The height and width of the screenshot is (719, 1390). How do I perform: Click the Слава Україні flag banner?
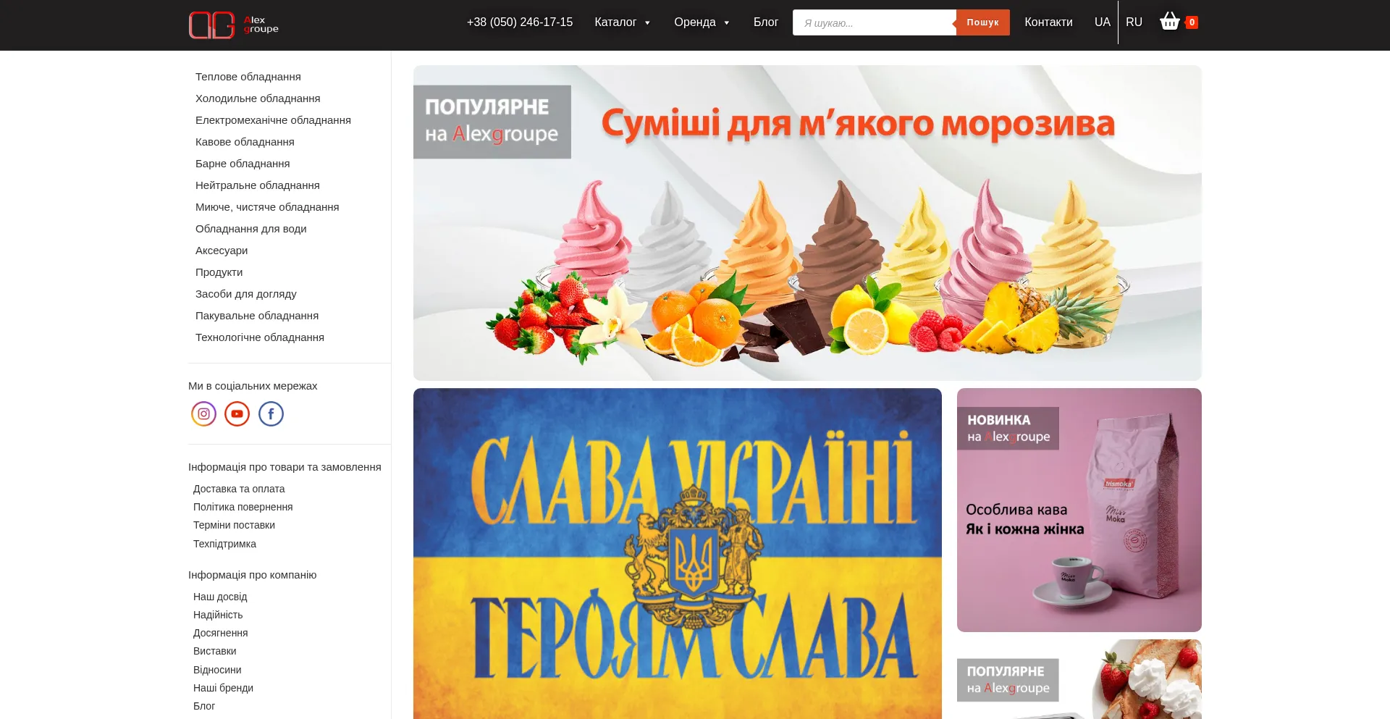click(677, 554)
